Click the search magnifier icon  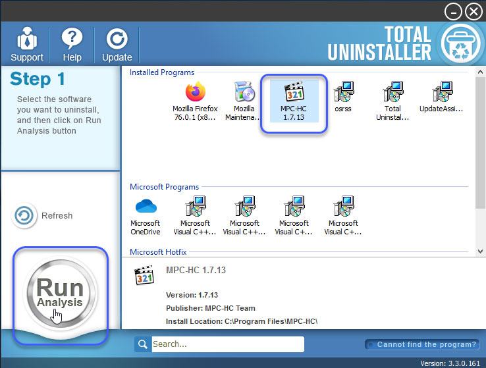click(143, 344)
